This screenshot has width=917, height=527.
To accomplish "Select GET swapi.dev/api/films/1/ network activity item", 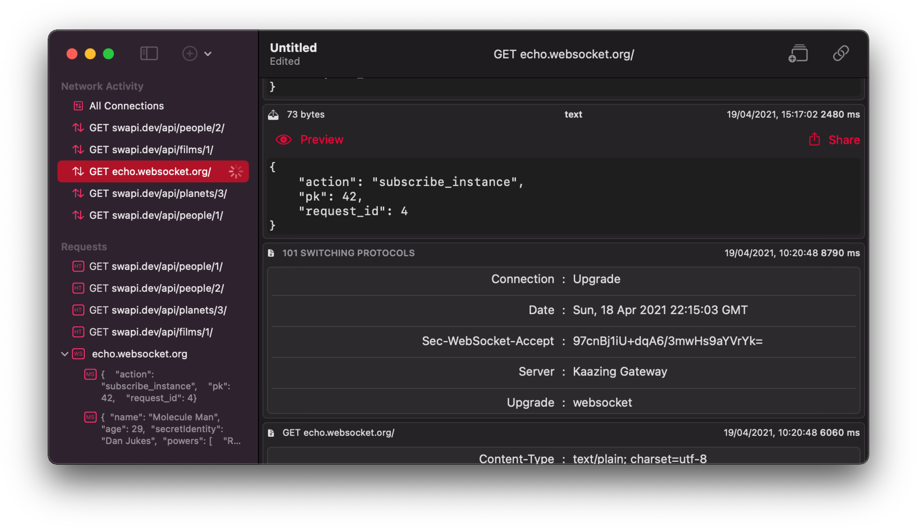I will pos(151,150).
